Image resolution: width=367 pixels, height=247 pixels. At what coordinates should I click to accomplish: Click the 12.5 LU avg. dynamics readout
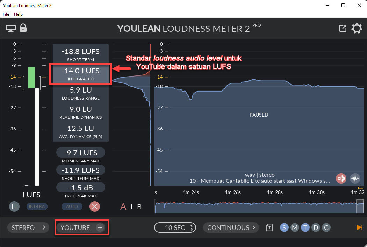pyautogui.click(x=80, y=131)
